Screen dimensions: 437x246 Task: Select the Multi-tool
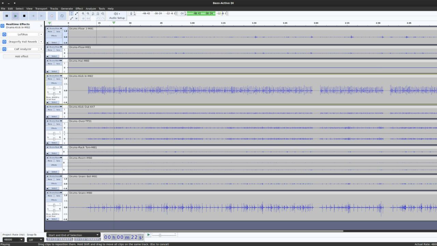coord(76,18)
